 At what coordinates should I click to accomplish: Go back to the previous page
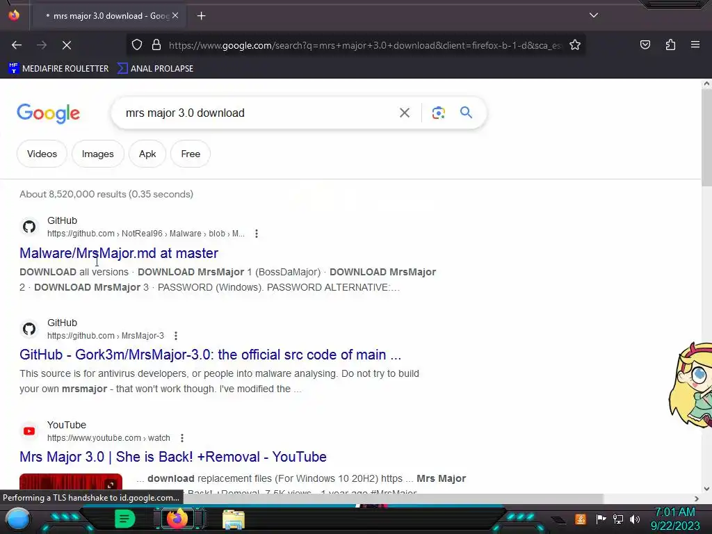[17, 45]
